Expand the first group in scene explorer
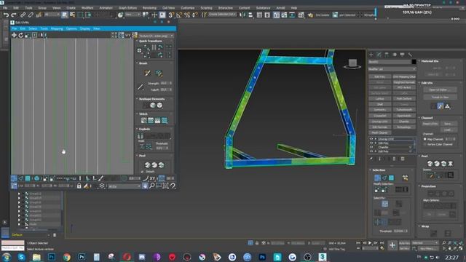This screenshot has width=466, height=262. pyautogui.click(x=19, y=194)
